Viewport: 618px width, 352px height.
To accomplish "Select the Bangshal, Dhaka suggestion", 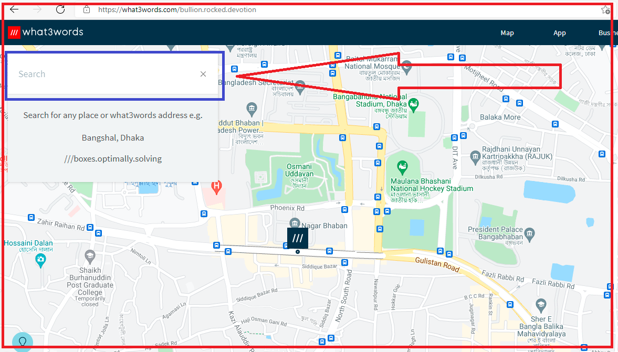I will click(113, 138).
